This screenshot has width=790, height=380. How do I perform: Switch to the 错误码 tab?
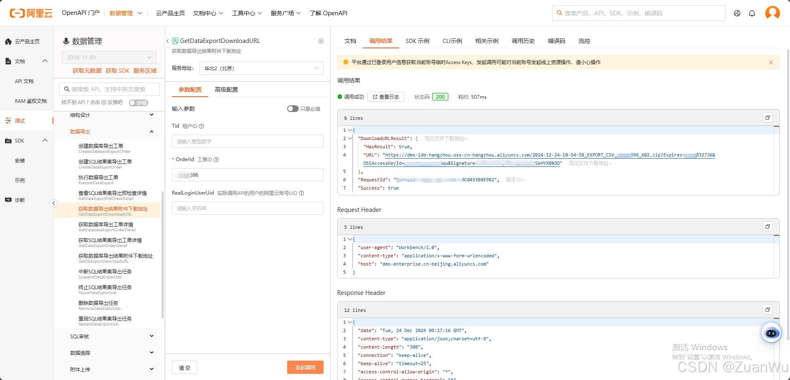(557, 41)
